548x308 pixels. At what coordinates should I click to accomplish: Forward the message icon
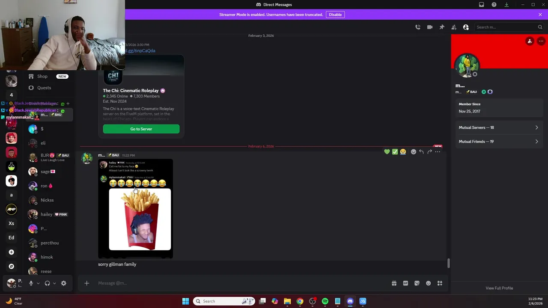point(429,152)
